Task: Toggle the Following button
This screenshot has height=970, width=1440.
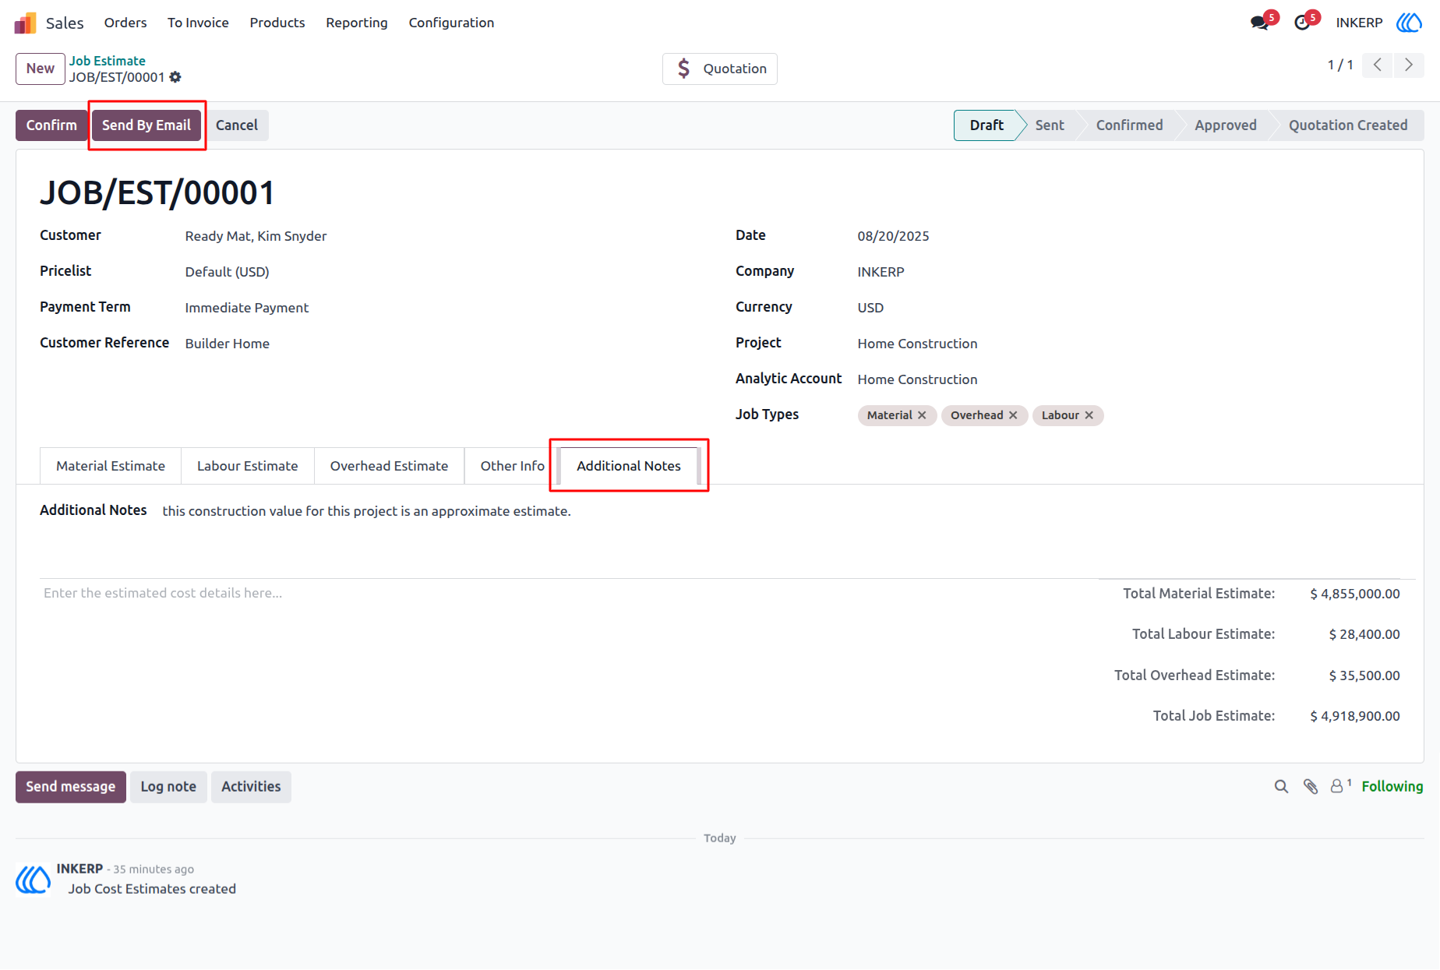Action: click(x=1392, y=787)
